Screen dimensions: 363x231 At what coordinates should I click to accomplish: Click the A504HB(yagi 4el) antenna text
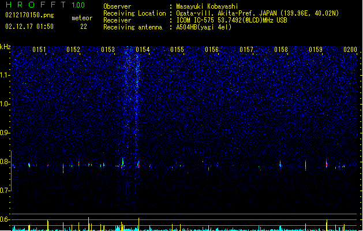(204, 27)
